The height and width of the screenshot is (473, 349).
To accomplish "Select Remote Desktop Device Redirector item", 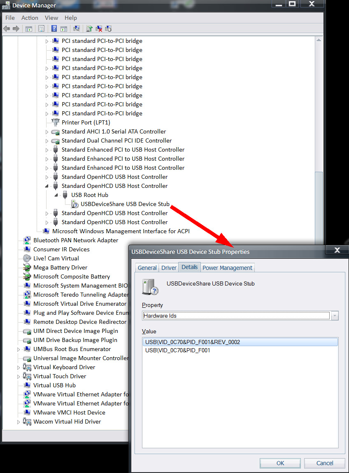I will click(x=80, y=322).
